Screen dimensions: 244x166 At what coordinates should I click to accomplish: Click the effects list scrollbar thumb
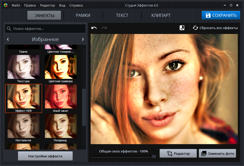point(84,107)
